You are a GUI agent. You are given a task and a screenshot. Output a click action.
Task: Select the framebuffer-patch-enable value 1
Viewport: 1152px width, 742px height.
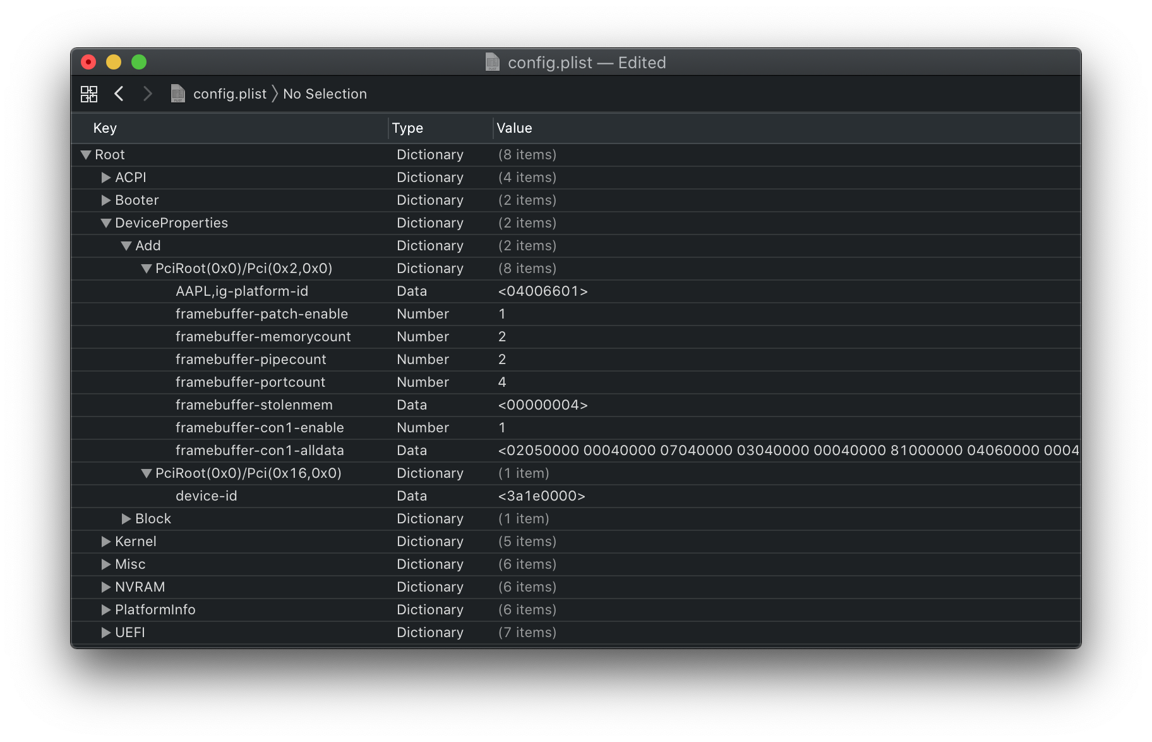coord(502,313)
